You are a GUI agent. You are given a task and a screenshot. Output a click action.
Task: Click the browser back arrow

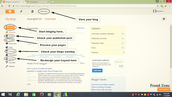(2, 6)
